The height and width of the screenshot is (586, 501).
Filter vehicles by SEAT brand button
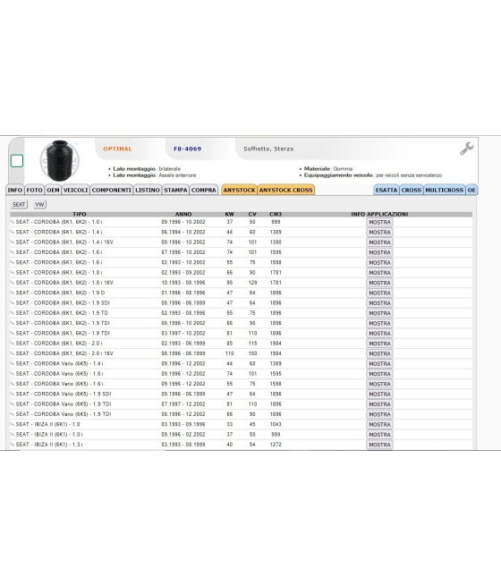(x=19, y=204)
